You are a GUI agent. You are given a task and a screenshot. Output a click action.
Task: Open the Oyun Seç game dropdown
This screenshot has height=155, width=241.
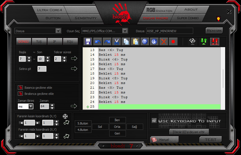[125, 31]
